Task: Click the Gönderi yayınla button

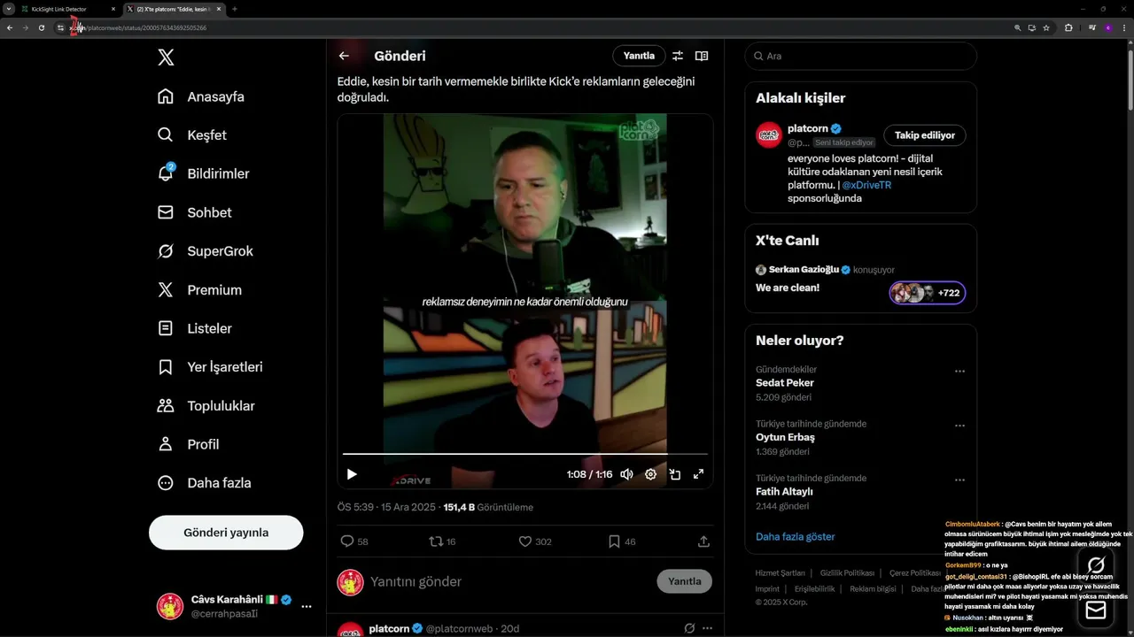Action: click(226, 533)
